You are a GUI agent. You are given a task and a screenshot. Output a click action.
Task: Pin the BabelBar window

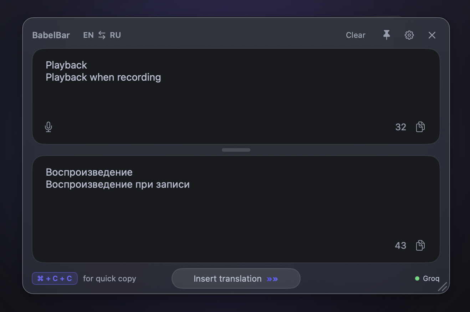(x=387, y=35)
